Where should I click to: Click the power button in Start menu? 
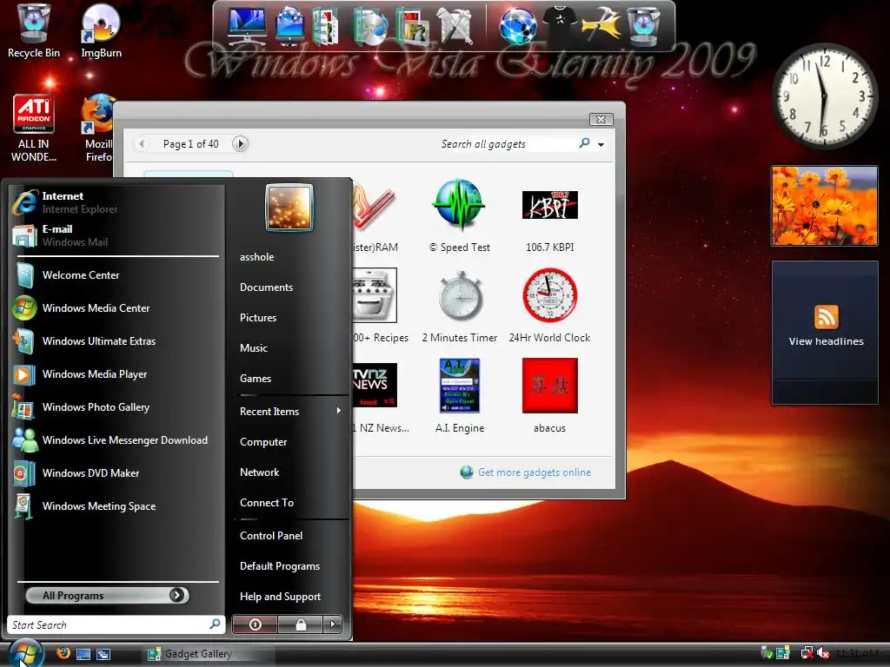click(x=255, y=624)
